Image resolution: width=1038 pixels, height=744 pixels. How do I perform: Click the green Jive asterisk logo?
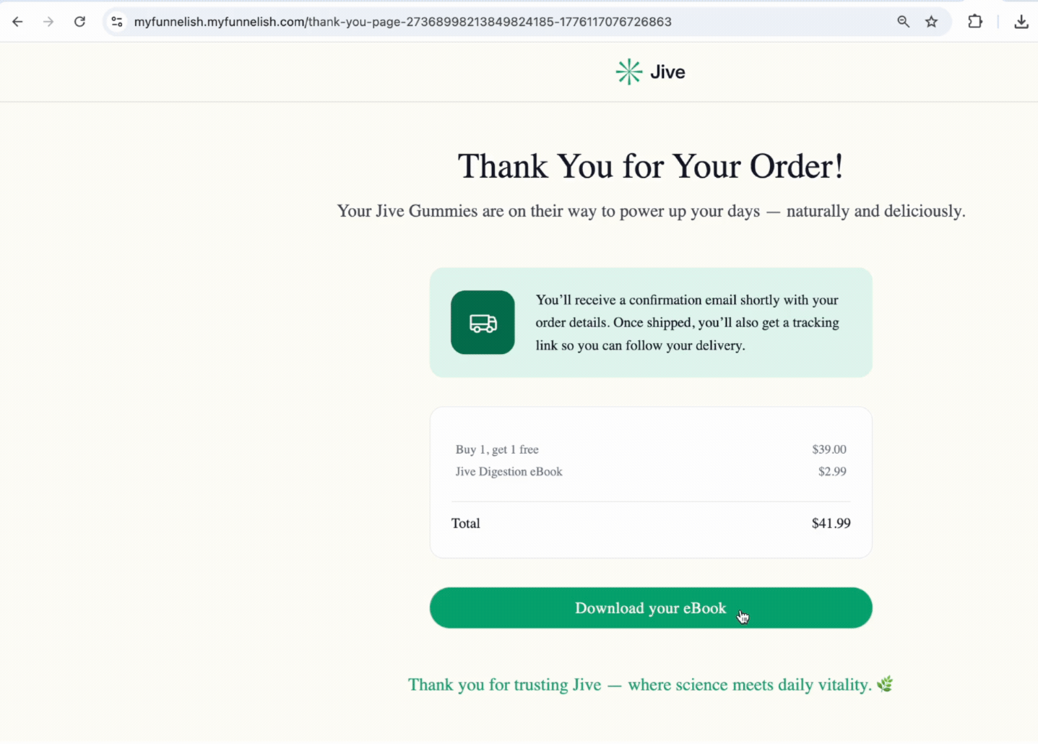628,71
